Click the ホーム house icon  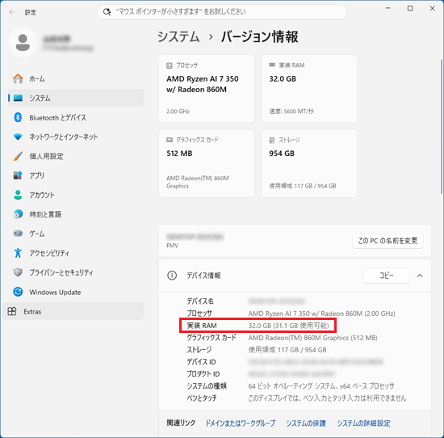18,78
